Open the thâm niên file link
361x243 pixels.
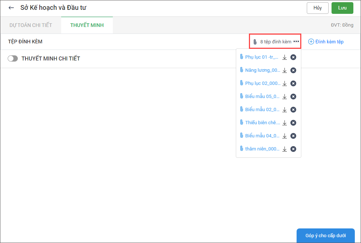coord(262,149)
